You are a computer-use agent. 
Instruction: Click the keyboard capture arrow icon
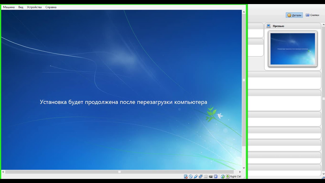(228, 176)
